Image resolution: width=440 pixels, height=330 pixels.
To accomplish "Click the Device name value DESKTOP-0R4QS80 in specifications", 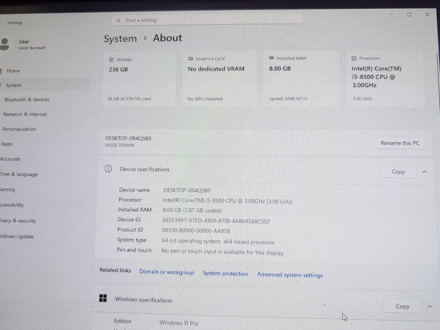I will 187,191.
